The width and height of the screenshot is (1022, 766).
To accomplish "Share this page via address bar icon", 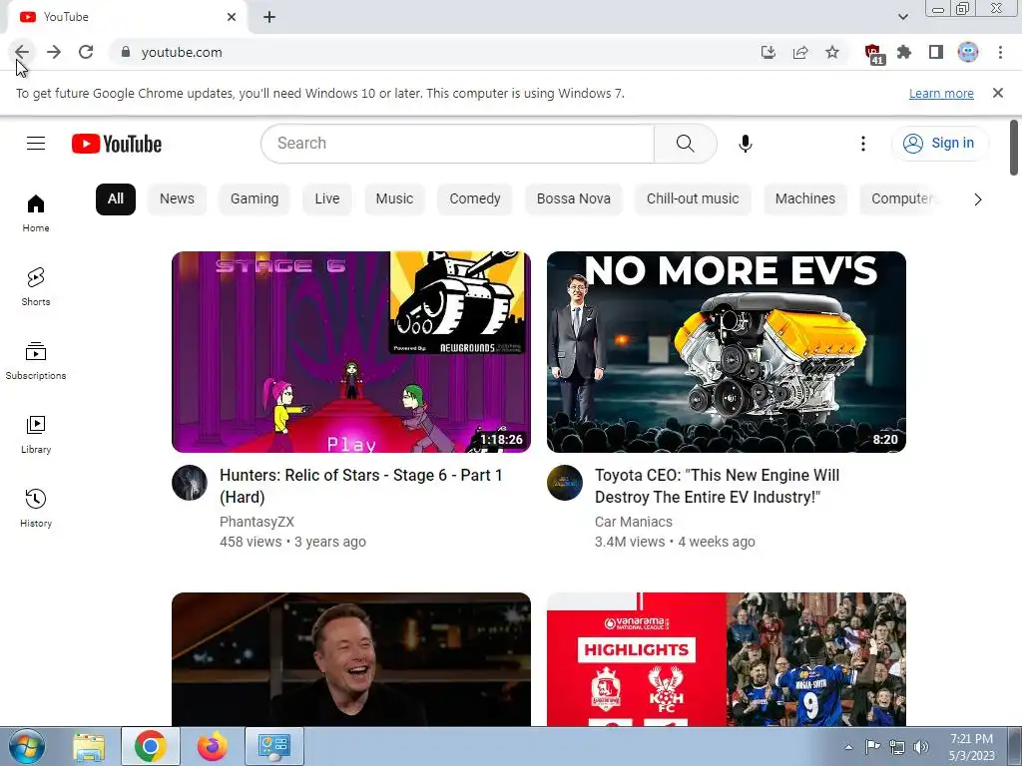I will 800,52.
